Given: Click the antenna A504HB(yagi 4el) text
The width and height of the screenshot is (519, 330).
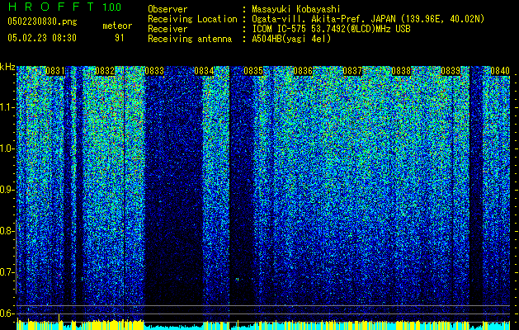Looking at the screenshot, I should 291,39.
